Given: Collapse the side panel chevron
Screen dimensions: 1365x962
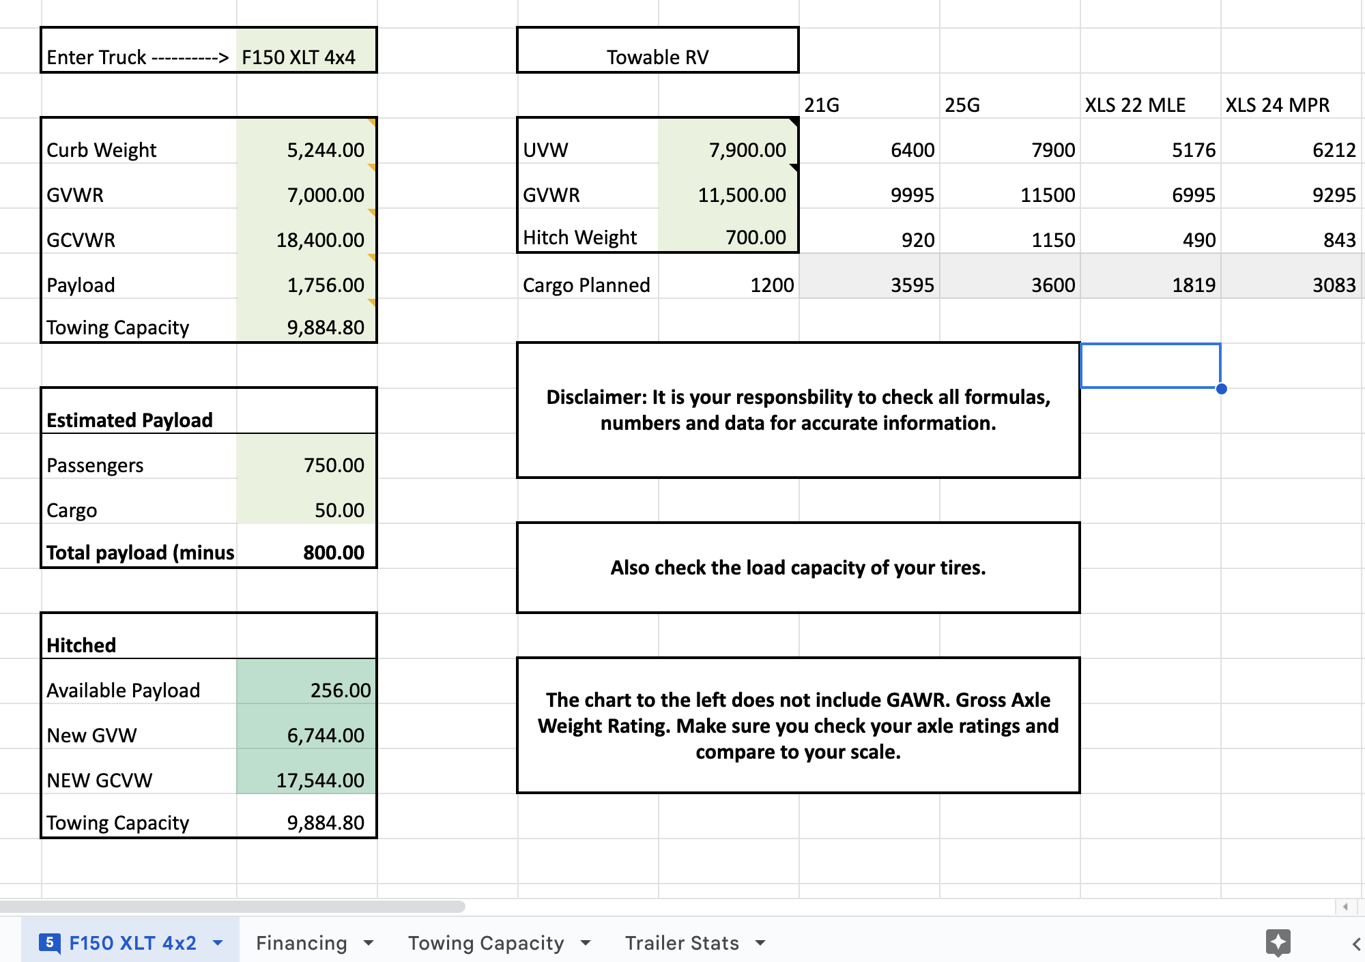Looking at the screenshot, I should pyautogui.click(x=1355, y=944).
